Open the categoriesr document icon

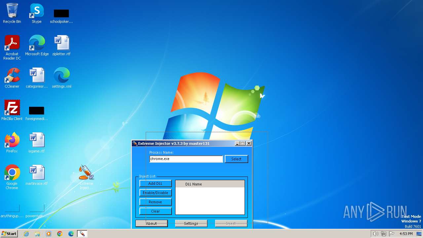pyautogui.click(x=37, y=78)
